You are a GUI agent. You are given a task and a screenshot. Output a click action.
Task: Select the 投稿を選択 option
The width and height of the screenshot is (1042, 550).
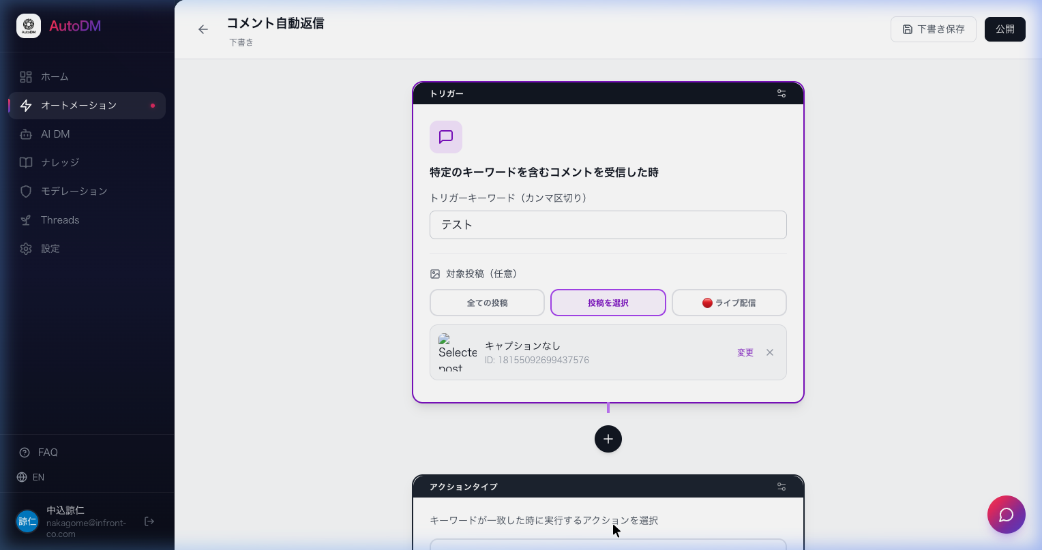tap(608, 303)
